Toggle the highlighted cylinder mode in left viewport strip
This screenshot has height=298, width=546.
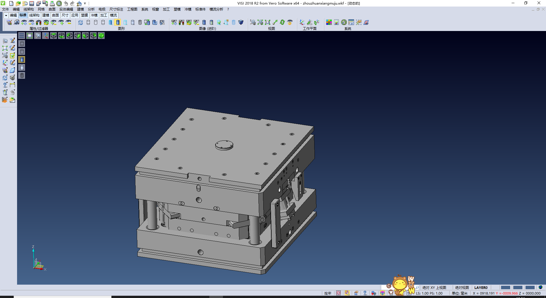[22, 59]
